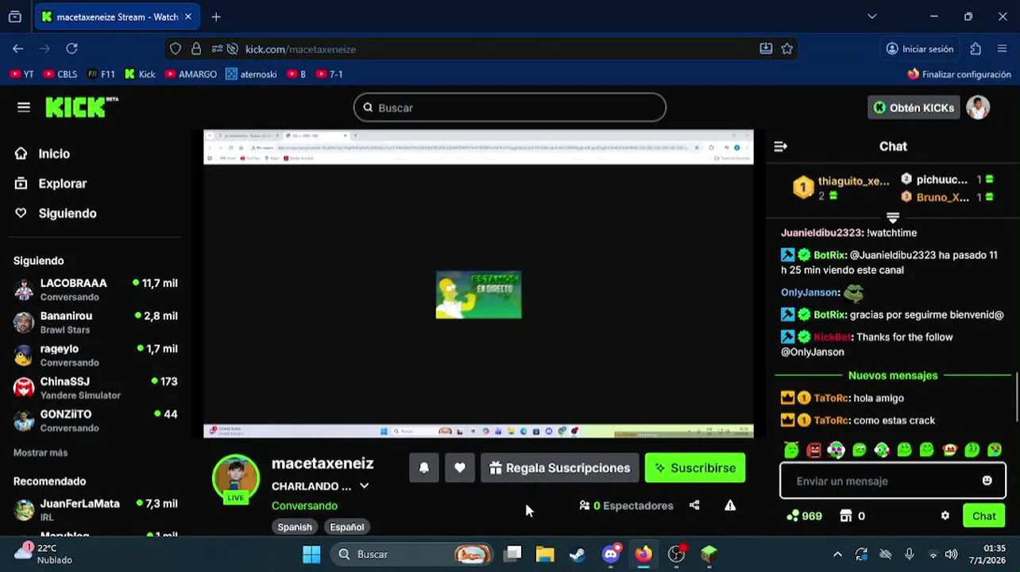
Task: Open Firefox View icon at top left
Action: [x=15, y=17]
